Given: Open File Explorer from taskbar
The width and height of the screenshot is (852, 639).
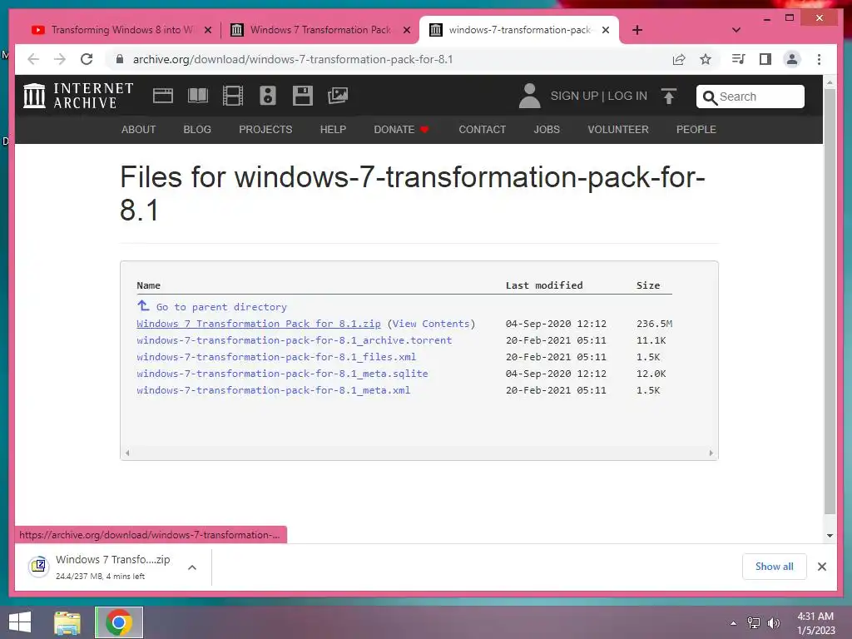Looking at the screenshot, I should (x=67, y=622).
